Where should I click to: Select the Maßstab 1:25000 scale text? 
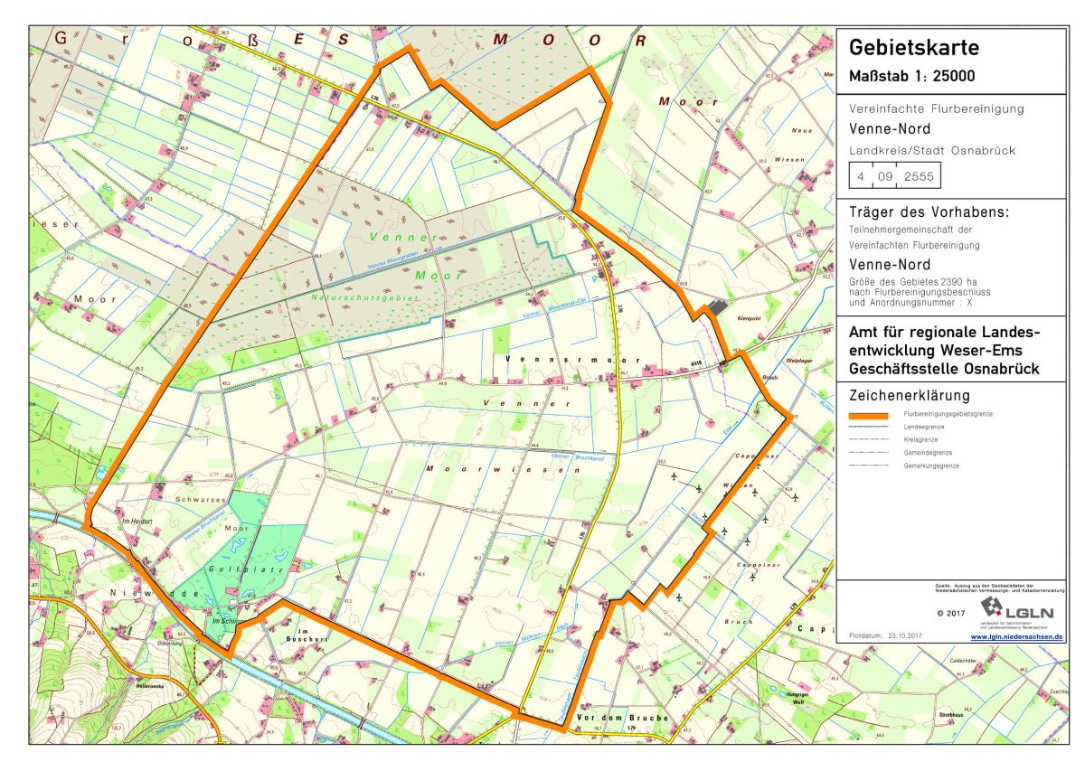[911, 77]
